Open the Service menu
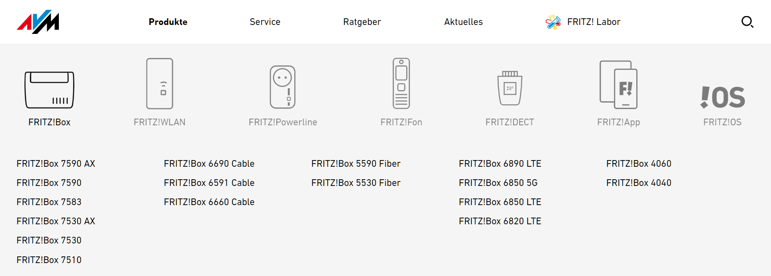771x276 pixels. point(265,22)
